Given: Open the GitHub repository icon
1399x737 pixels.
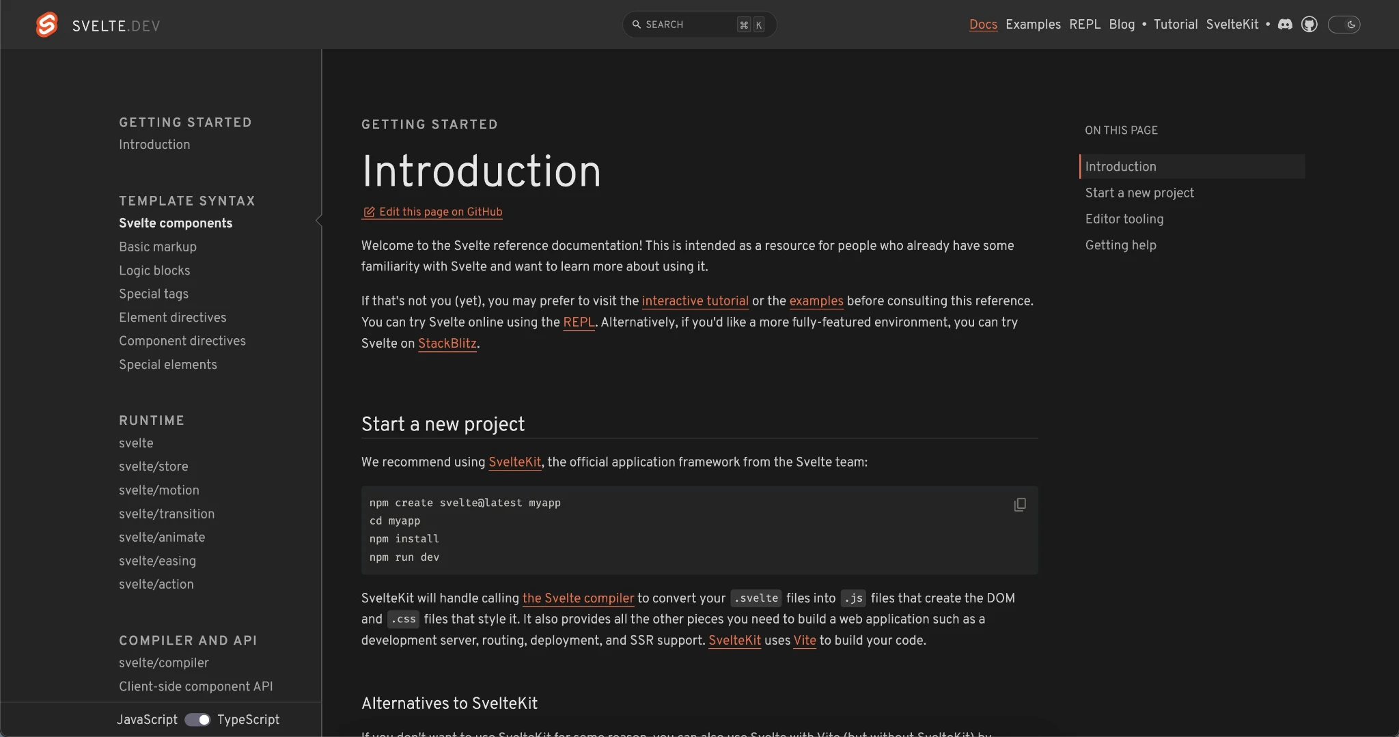Looking at the screenshot, I should (1309, 25).
